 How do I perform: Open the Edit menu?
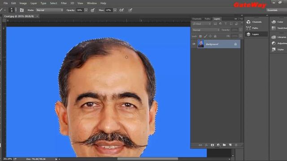click(x=13, y=3)
